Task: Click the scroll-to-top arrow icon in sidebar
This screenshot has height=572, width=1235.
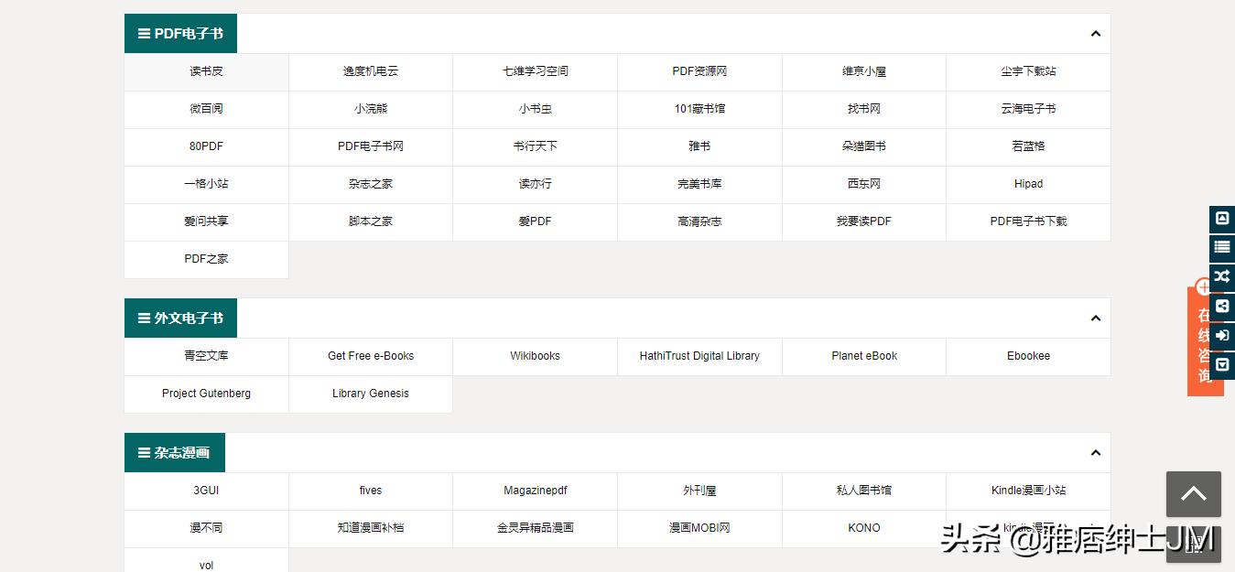Action: click(1222, 219)
